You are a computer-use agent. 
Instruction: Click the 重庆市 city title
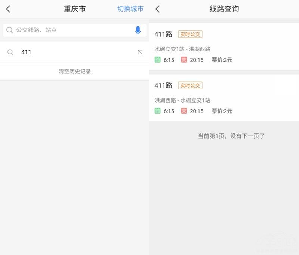pyautogui.click(x=75, y=9)
